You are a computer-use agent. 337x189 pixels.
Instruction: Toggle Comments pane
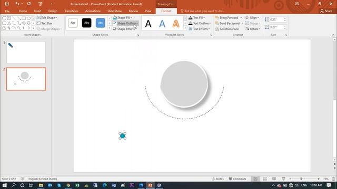click(x=237, y=178)
